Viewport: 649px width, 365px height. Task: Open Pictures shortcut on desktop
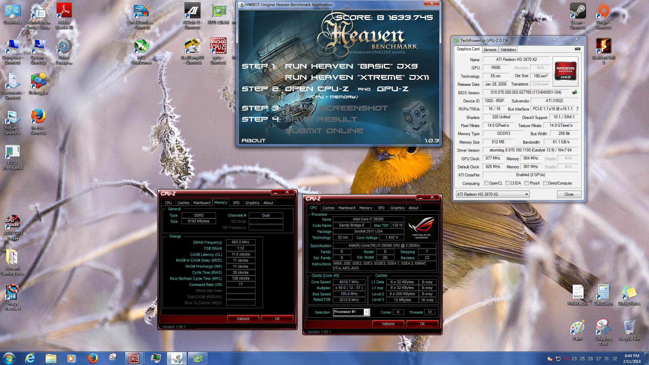(13, 122)
